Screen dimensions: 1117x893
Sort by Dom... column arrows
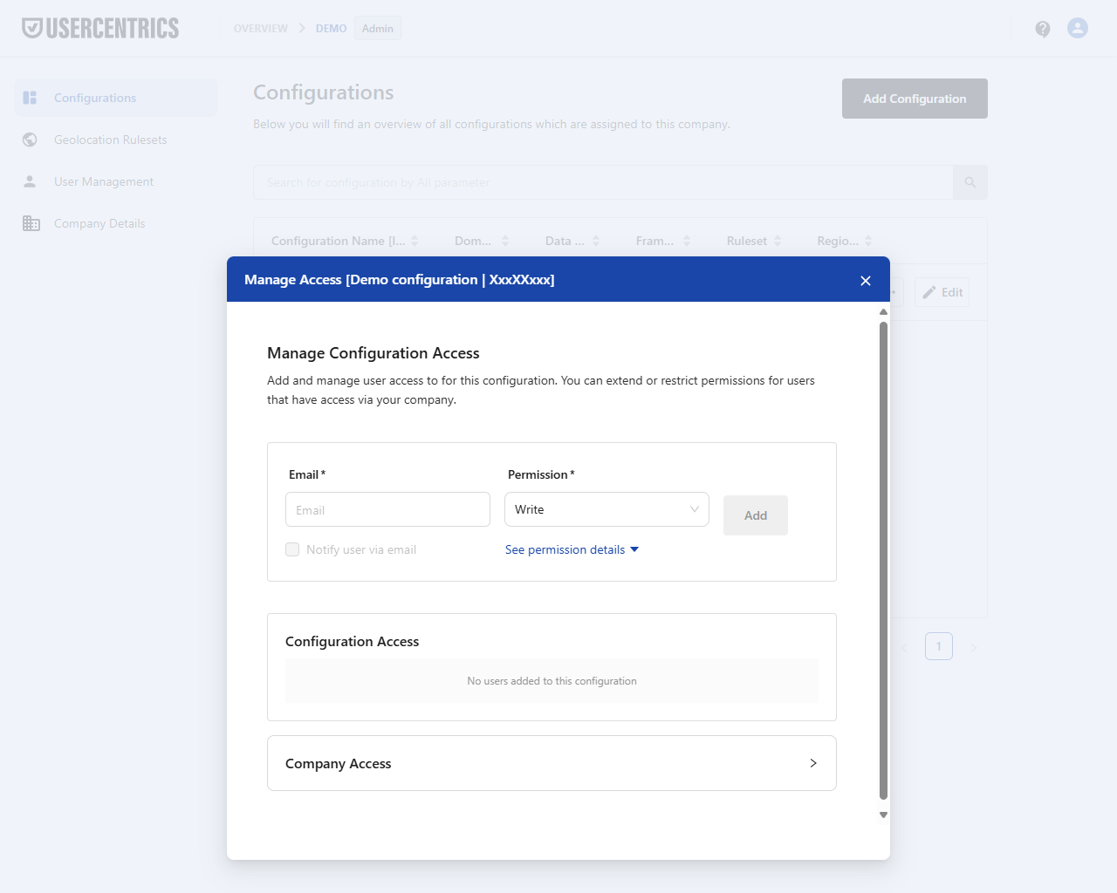pos(505,241)
